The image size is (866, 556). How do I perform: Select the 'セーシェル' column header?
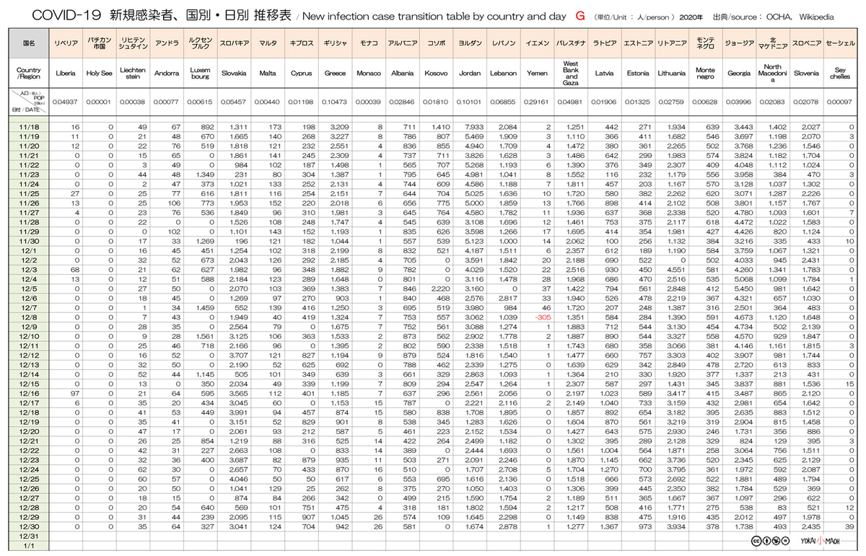841,43
